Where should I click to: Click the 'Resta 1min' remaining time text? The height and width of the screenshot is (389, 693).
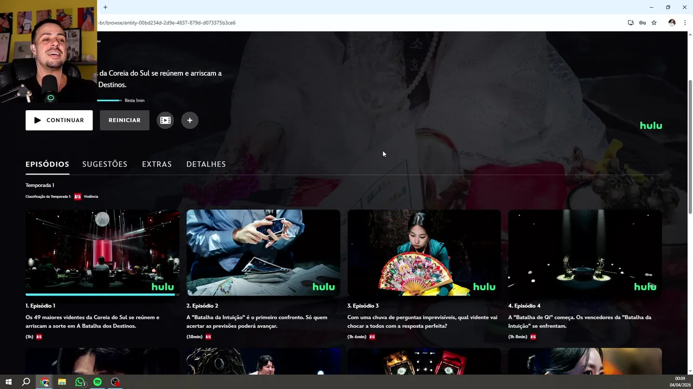[x=134, y=100]
